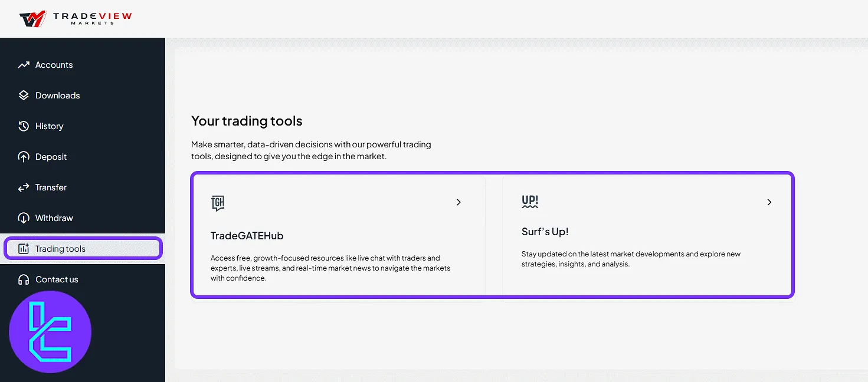Screen dimensions: 868x382
Task: Click the History clock icon
Action: [x=24, y=126]
